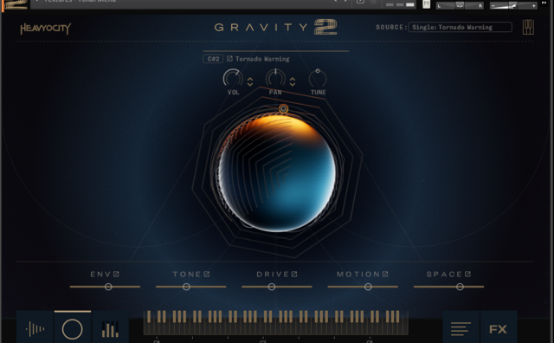Open the text lines menu icon
Image resolution: width=554 pixels, height=343 pixels.
click(x=461, y=328)
